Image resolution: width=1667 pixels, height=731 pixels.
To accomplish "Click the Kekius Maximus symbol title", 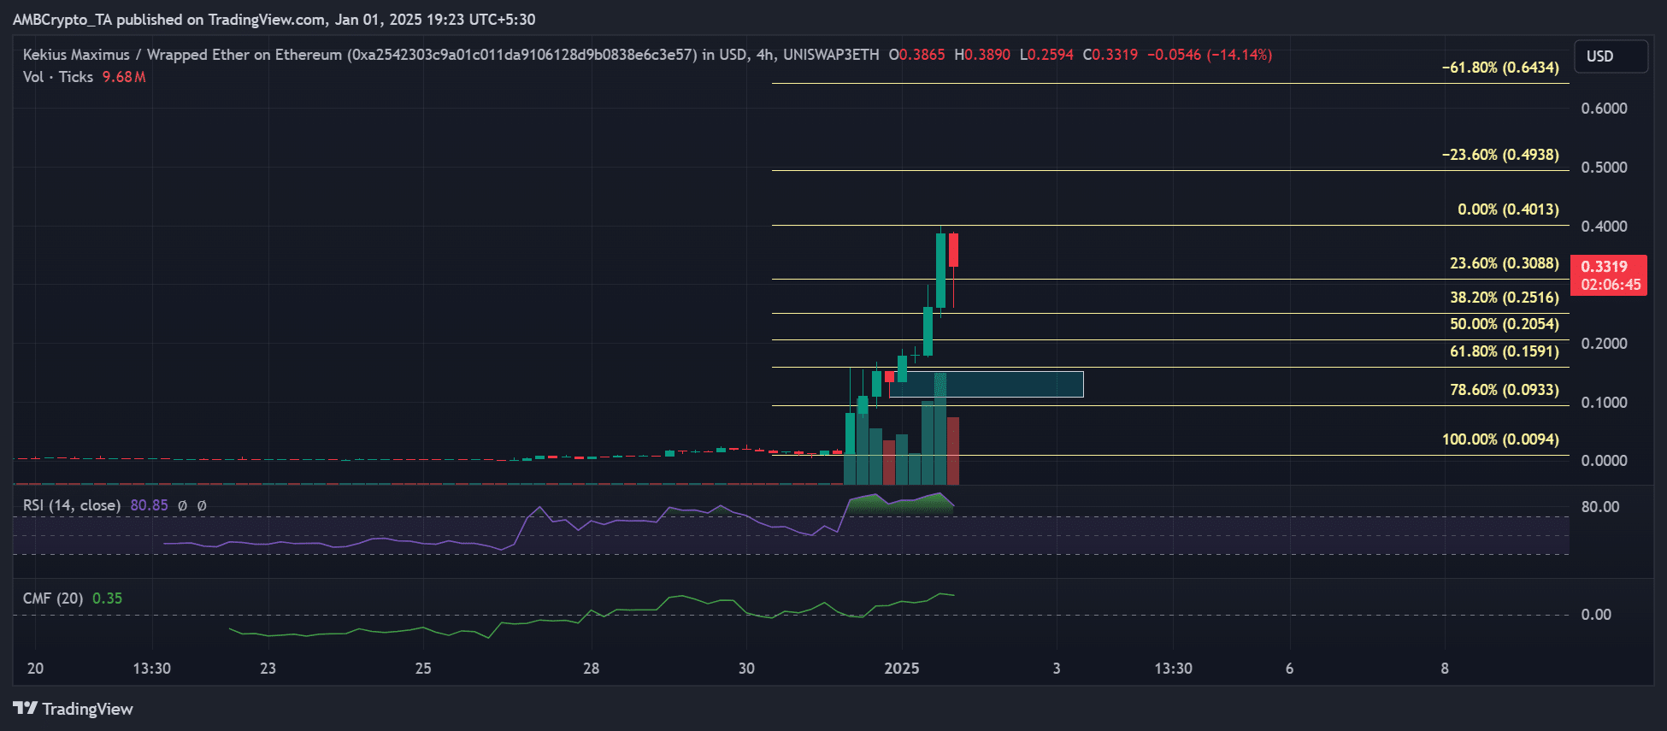I will (x=76, y=55).
